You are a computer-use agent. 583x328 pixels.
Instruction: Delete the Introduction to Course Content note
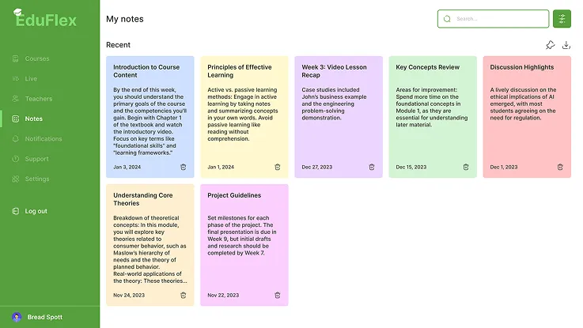[184, 167]
